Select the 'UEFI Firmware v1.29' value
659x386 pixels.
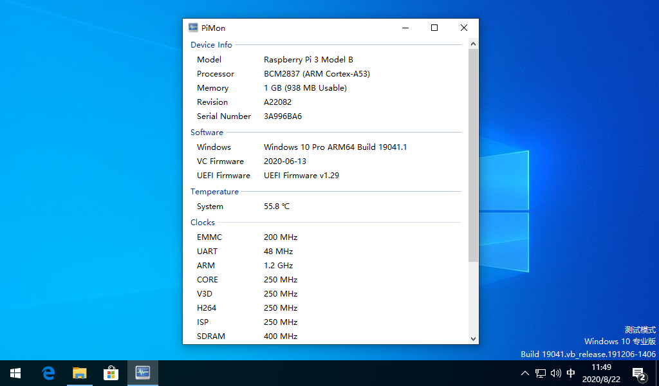click(301, 176)
